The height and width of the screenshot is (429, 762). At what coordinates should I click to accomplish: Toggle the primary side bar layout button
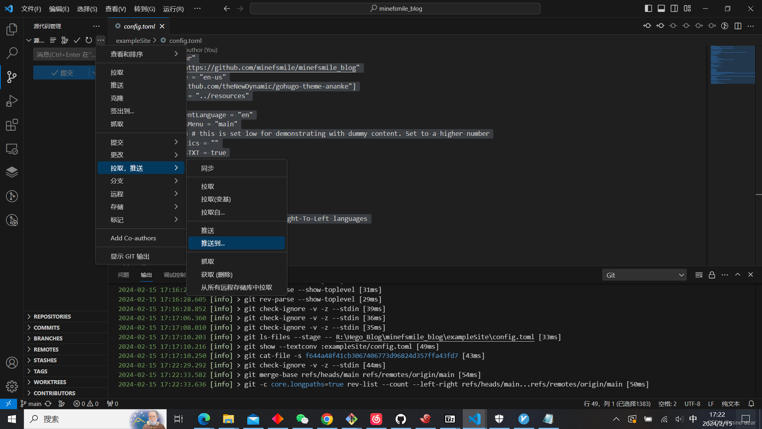point(648,8)
